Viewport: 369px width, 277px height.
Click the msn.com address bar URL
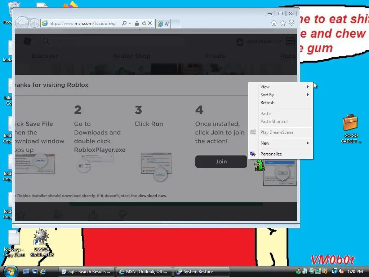coord(83,23)
